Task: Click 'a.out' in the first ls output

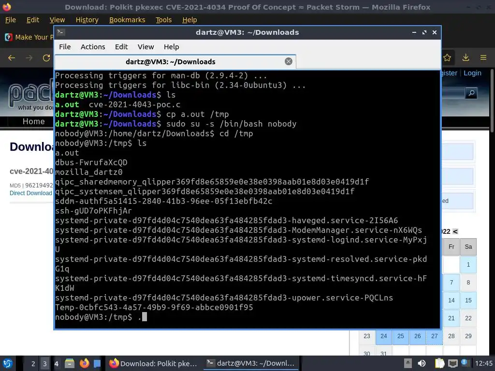Action: (x=67, y=104)
